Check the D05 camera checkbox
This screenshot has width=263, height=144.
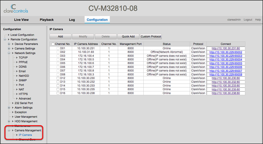[x=58, y=63]
